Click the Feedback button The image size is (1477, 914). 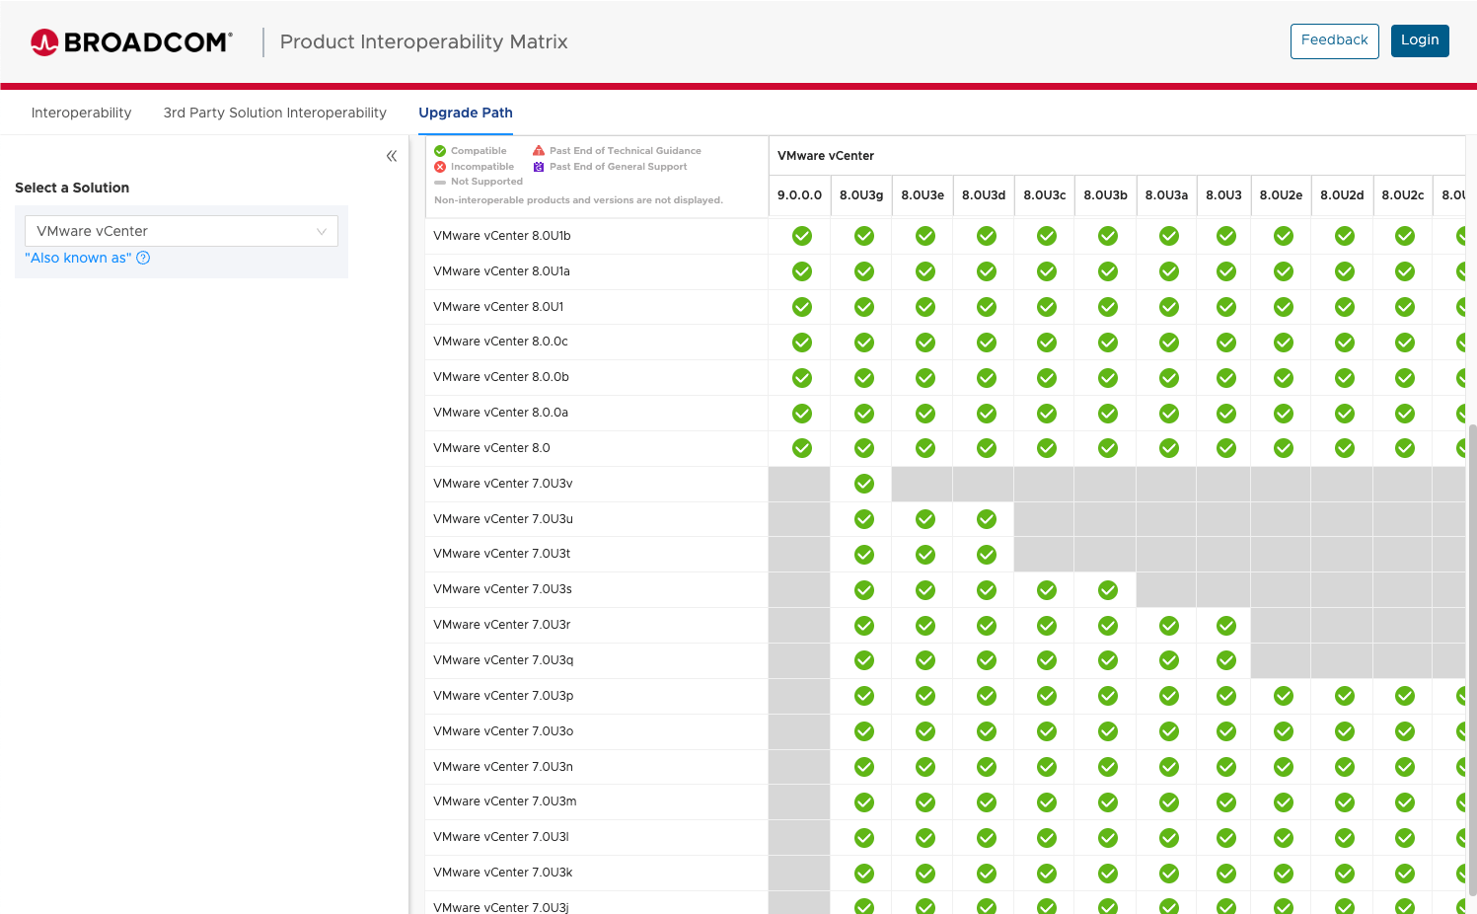(1334, 40)
